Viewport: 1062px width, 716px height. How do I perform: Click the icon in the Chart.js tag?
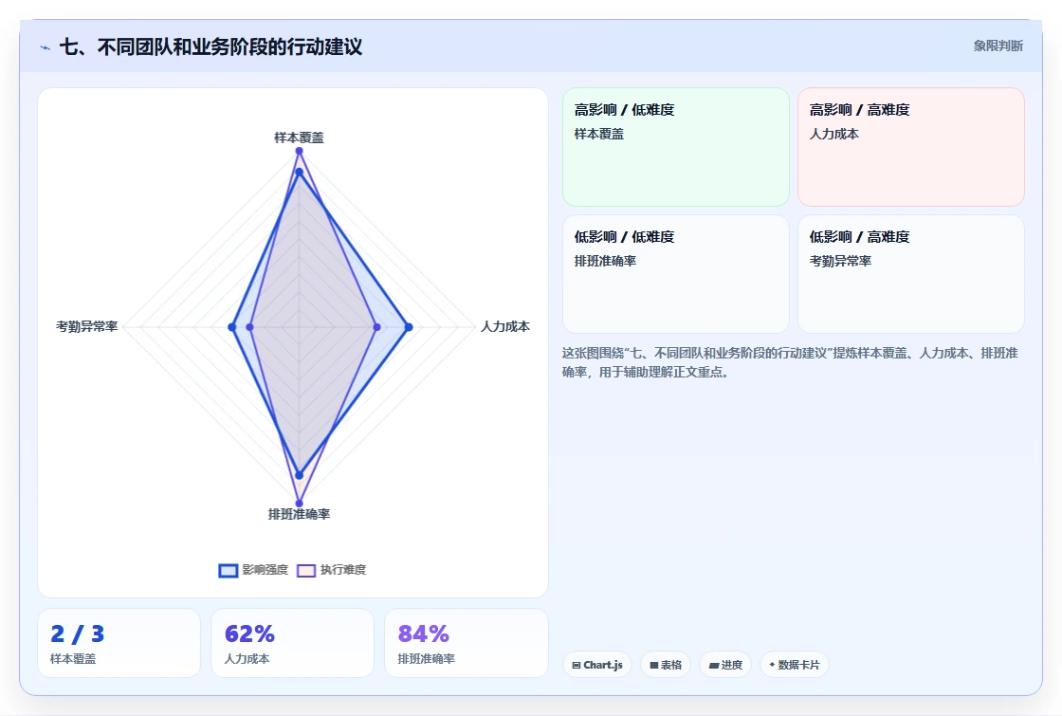tap(577, 665)
